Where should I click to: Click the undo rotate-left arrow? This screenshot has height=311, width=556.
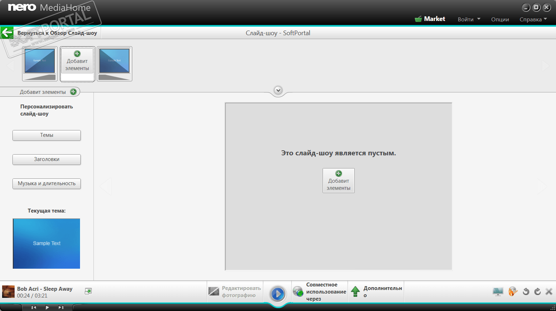coord(526,291)
